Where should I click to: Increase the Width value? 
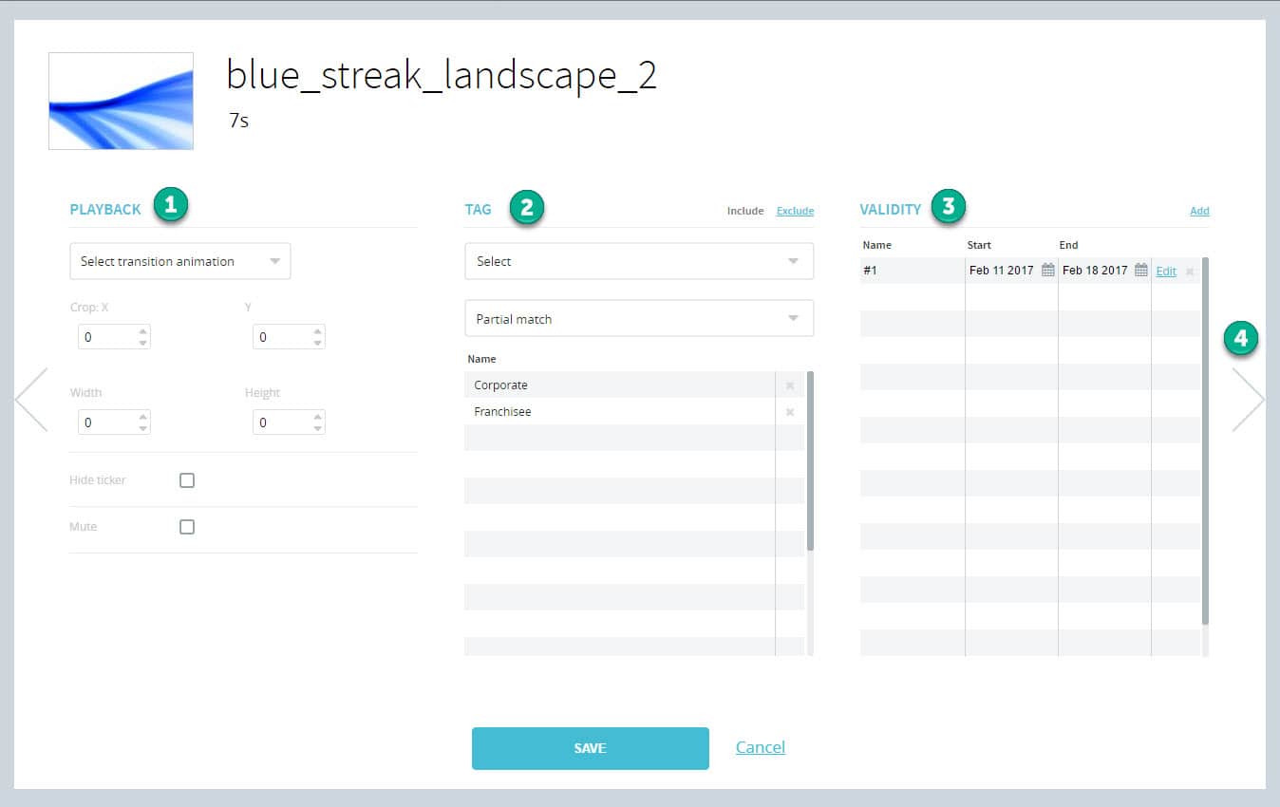(x=142, y=417)
